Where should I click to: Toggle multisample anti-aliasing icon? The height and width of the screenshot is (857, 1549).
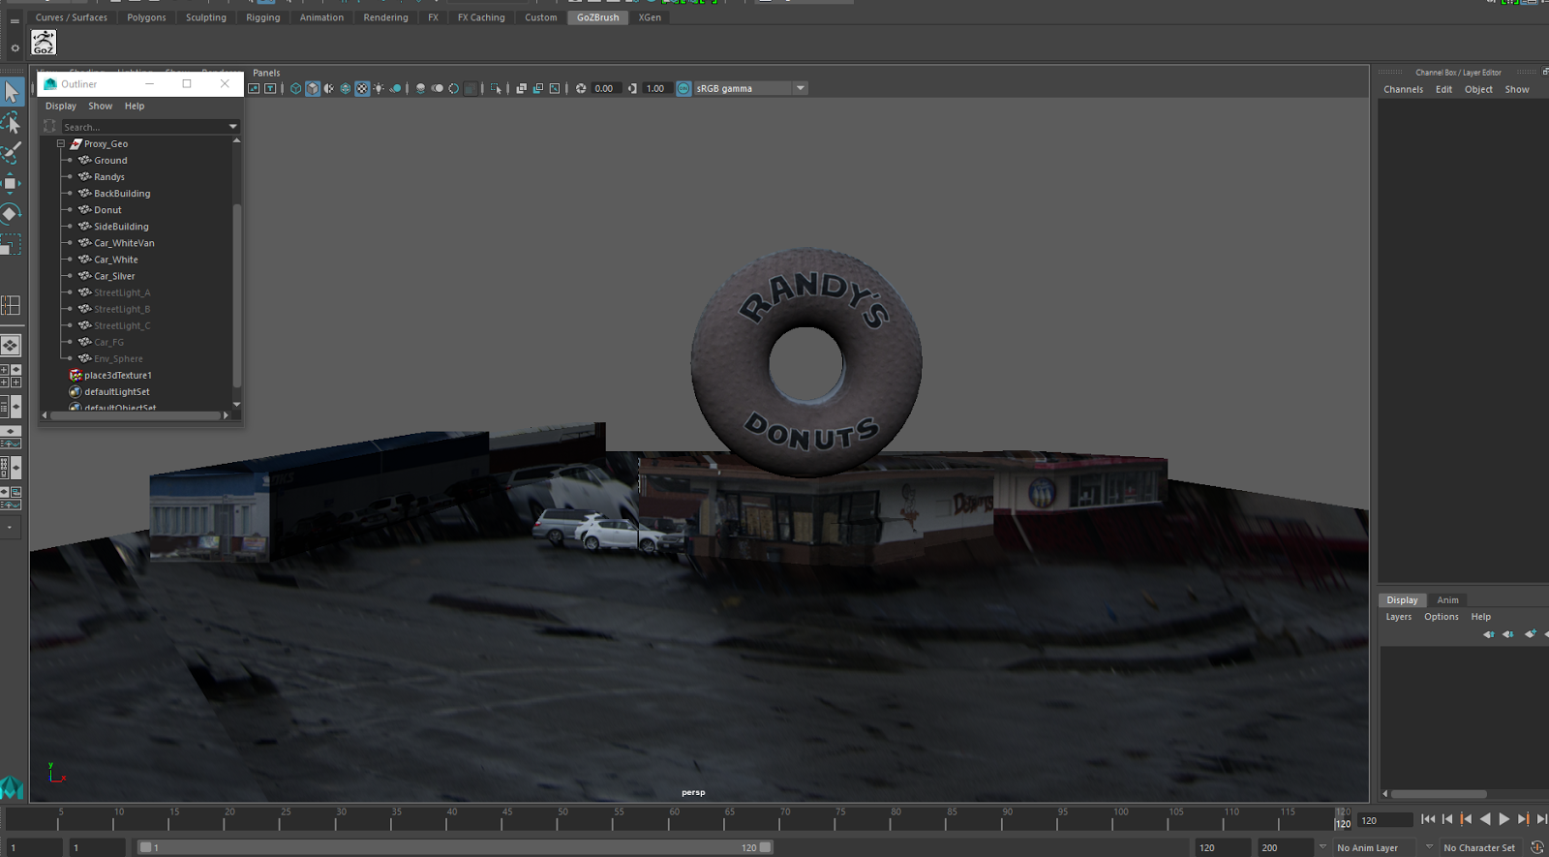[454, 88]
